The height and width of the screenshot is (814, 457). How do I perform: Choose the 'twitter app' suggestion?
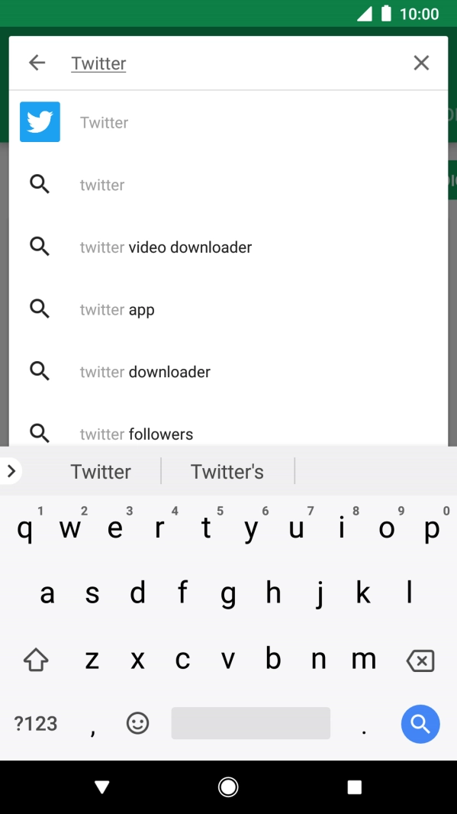coord(117,309)
